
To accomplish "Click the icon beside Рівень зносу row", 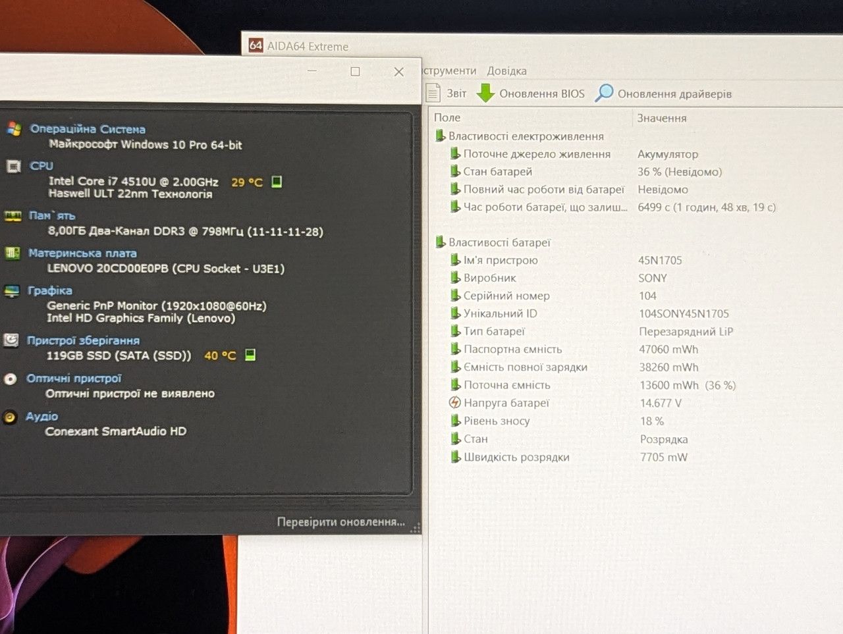I will tap(455, 420).
